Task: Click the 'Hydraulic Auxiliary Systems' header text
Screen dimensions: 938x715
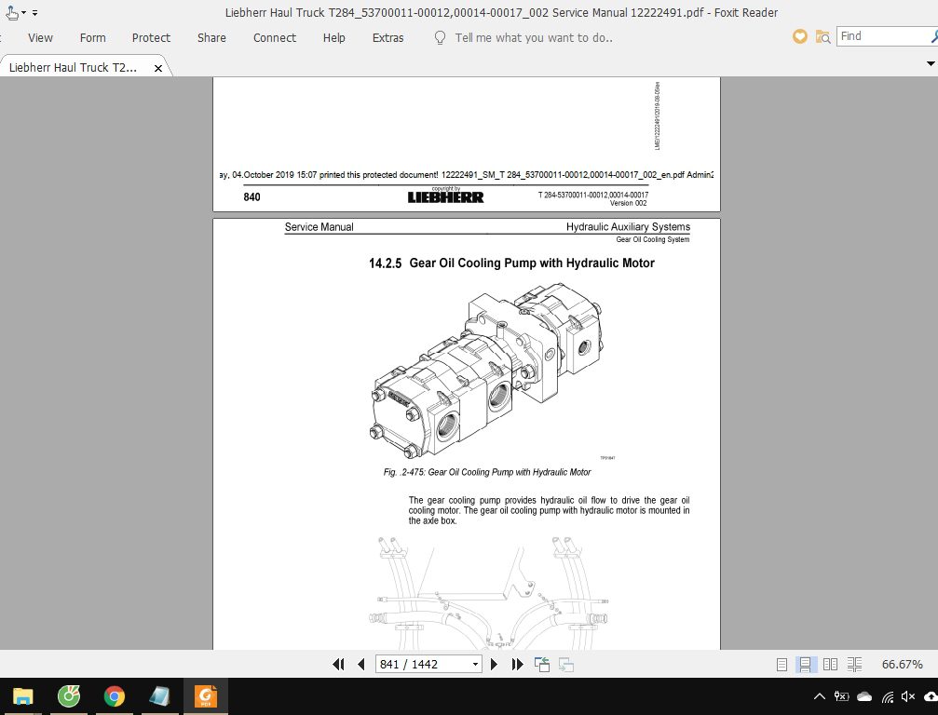Action: click(x=628, y=226)
